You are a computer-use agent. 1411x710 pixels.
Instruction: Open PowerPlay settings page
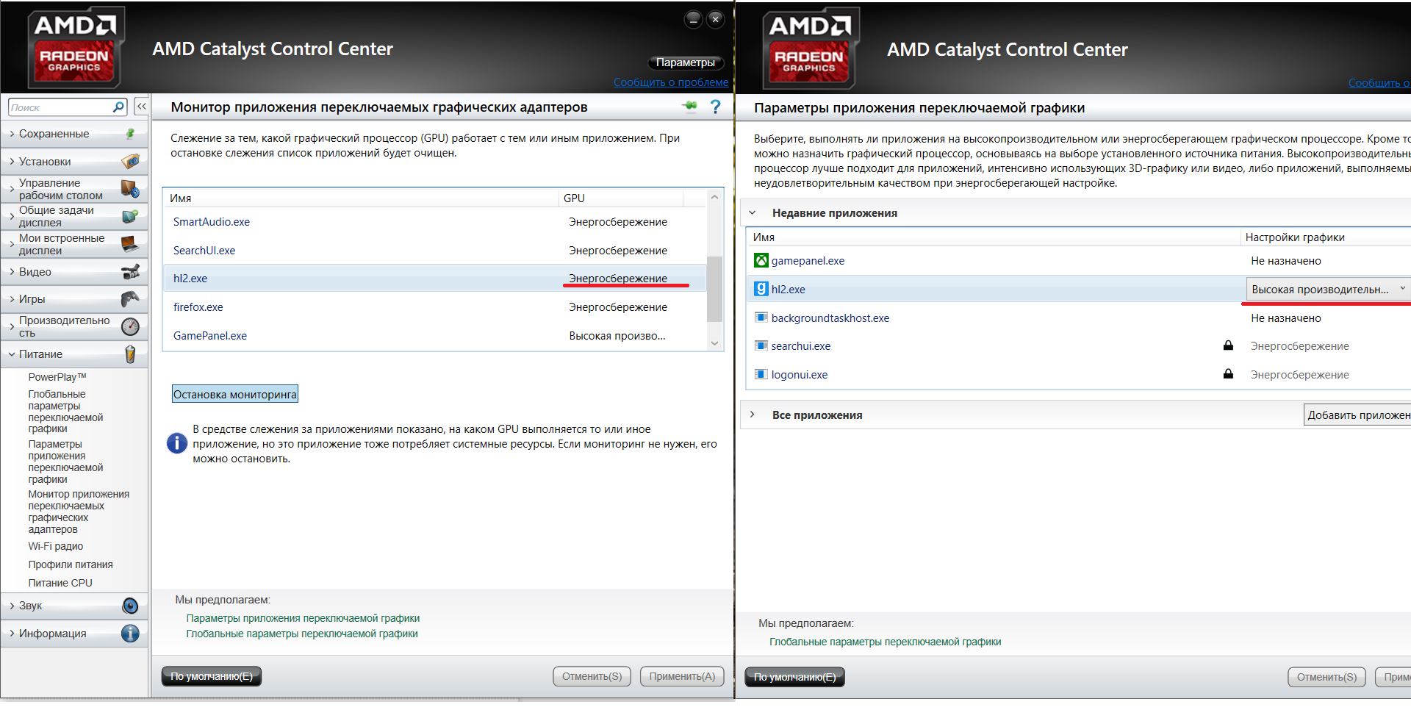point(57,377)
